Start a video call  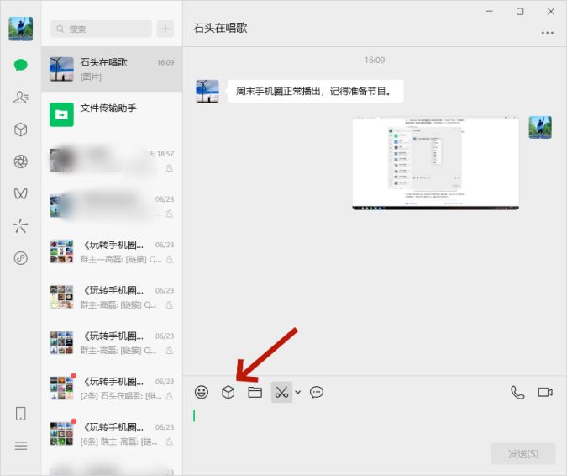[x=545, y=393]
